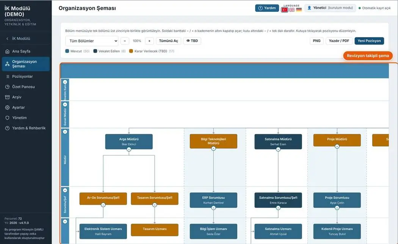This screenshot has width=398, height=244.
Task: Open Özet Panosu menu item
Action: click(26, 87)
